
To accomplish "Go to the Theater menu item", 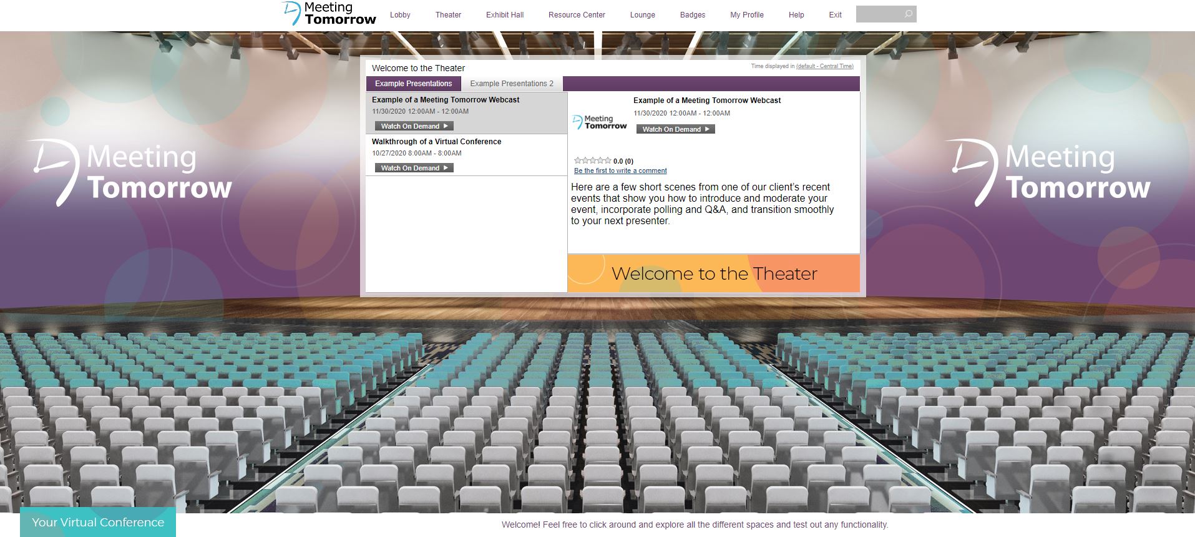I will 448,15.
